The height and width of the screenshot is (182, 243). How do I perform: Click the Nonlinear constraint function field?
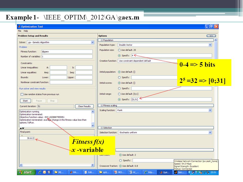pos(71,82)
